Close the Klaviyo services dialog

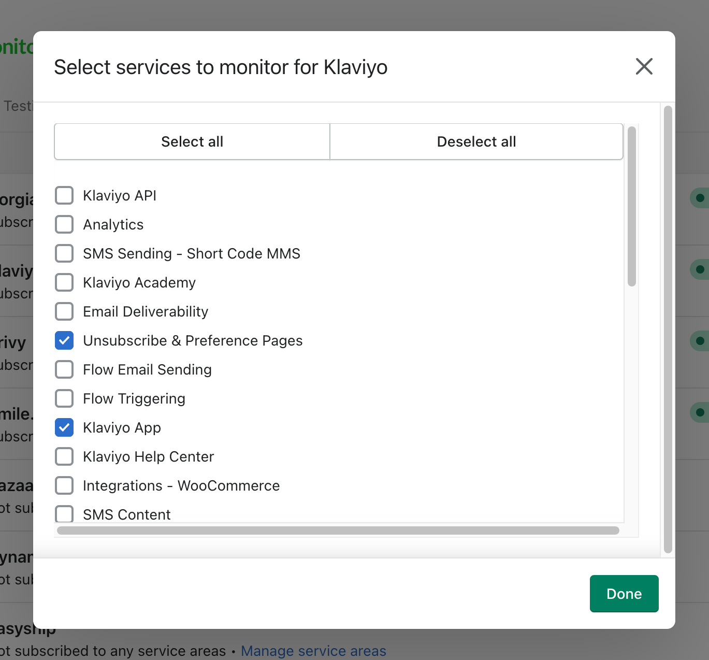coord(644,66)
